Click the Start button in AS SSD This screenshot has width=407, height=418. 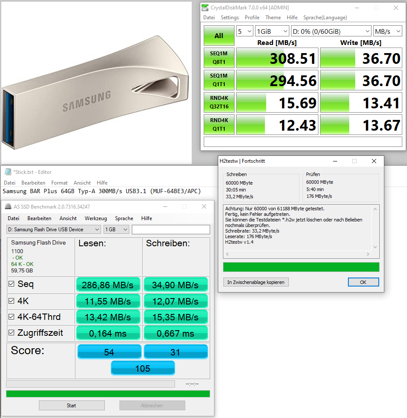71,406
